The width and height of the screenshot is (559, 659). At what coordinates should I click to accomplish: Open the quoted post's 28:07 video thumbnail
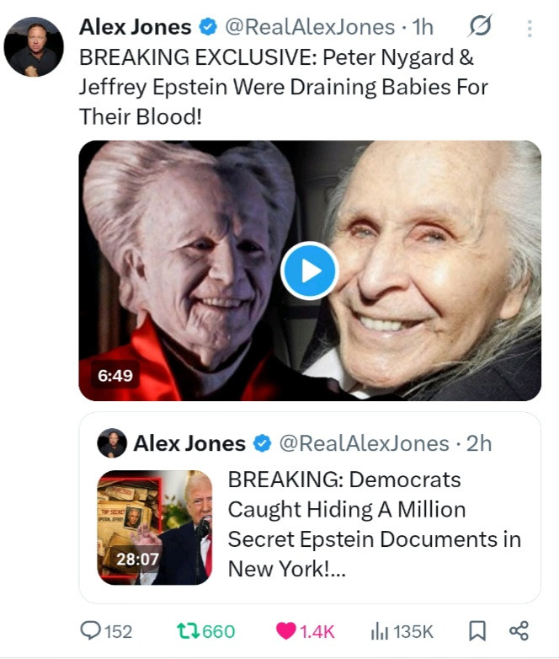click(x=155, y=528)
